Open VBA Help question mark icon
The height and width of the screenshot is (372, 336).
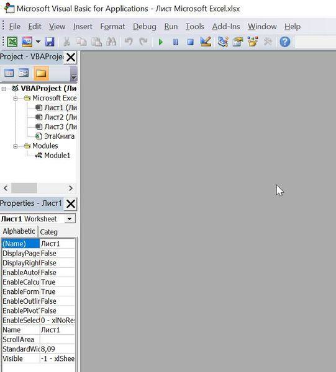284,42
